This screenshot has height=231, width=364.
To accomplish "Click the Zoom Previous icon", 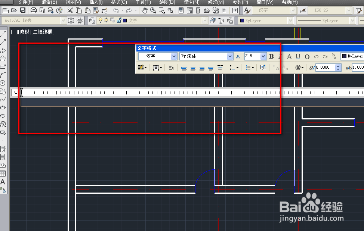I will (x=170, y=10).
